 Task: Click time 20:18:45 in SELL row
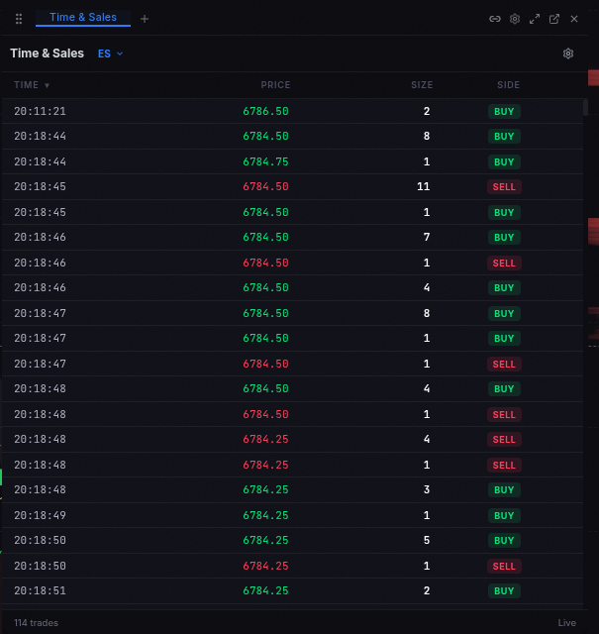[40, 186]
